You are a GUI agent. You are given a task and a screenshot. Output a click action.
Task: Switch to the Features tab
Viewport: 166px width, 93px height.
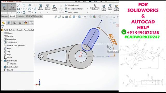click(4, 16)
